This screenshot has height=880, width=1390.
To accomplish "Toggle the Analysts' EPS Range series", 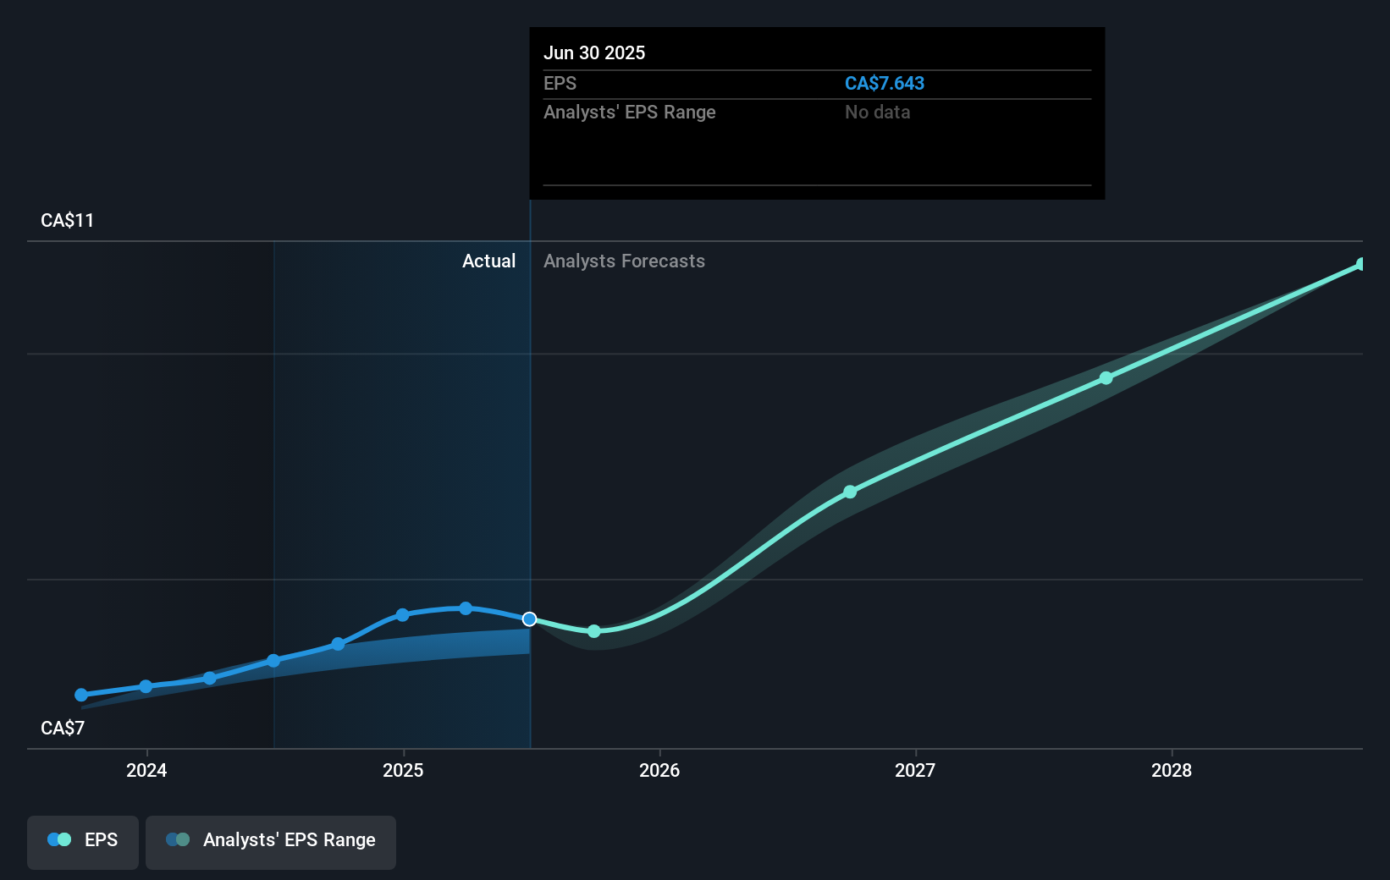I will pyautogui.click(x=270, y=842).
